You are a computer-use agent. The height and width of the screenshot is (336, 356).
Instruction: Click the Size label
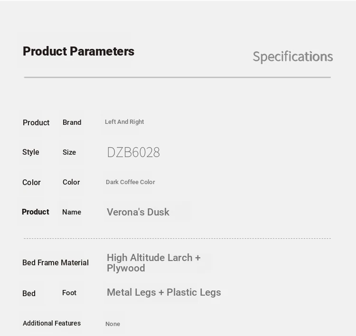(69, 152)
